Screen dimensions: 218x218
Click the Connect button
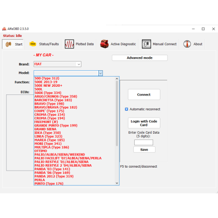144,94
